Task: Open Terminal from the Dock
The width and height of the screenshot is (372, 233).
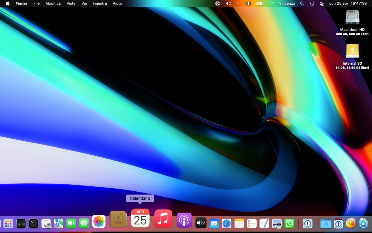Action: [x=33, y=223]
